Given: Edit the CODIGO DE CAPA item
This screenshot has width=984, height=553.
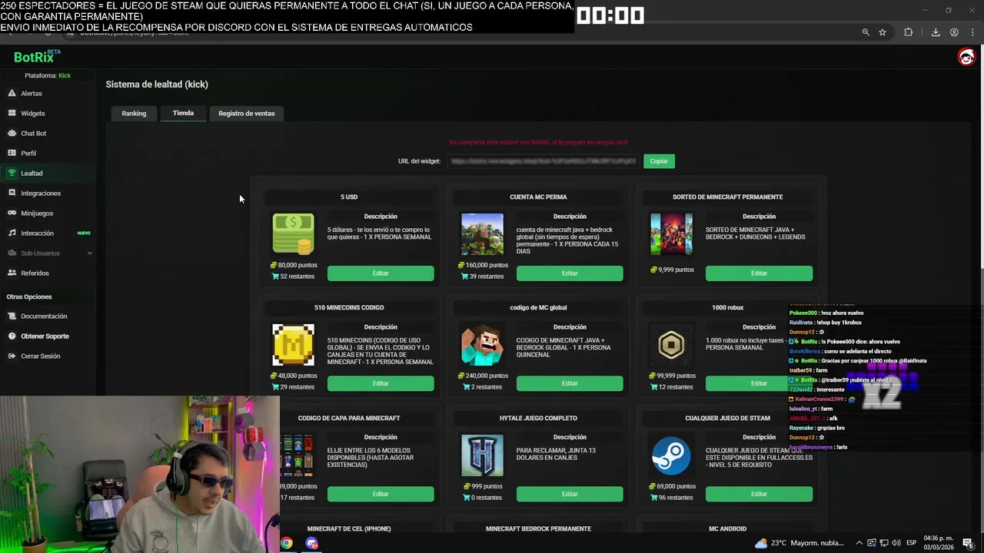Looking at the screenshot, I should [x=381, y=494].
